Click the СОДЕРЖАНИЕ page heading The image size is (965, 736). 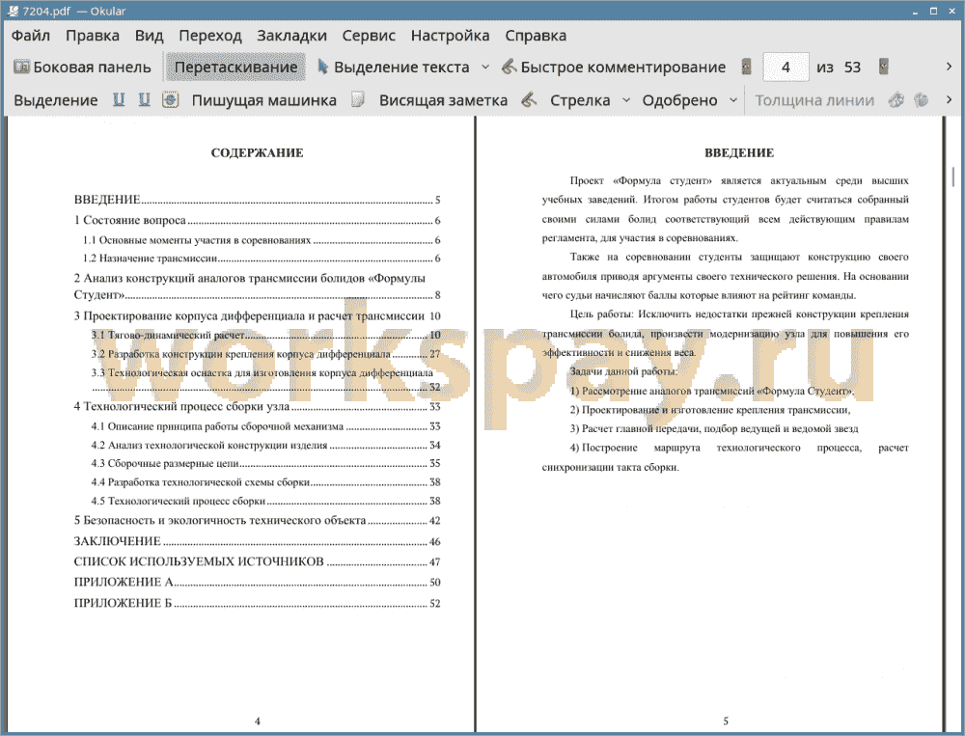pyautogui.click(x=258, y=152)
